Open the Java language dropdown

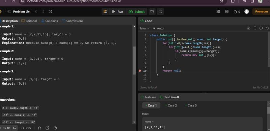pyautogui.click(x=144, y=28)
